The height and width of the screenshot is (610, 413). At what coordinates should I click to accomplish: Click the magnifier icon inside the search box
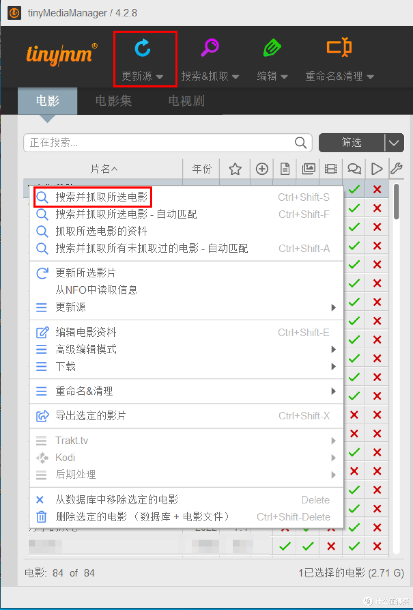[301, 143]
